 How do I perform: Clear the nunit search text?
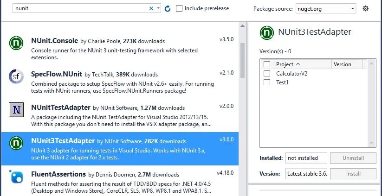pyautogui.click(x=151, y=8)
